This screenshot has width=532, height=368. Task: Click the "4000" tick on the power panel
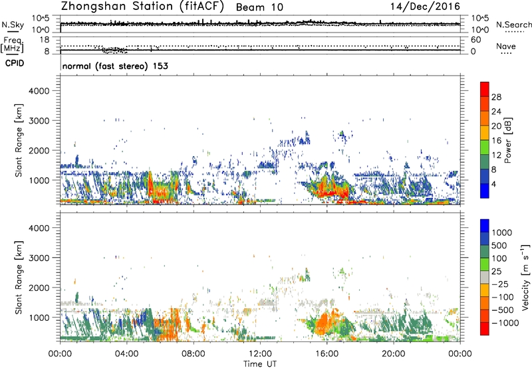coord(39,91)
